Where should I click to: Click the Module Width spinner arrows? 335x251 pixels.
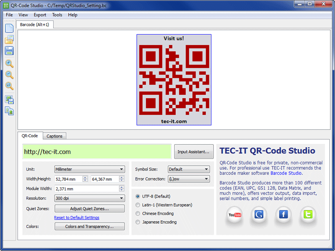[x=121, y=189]
